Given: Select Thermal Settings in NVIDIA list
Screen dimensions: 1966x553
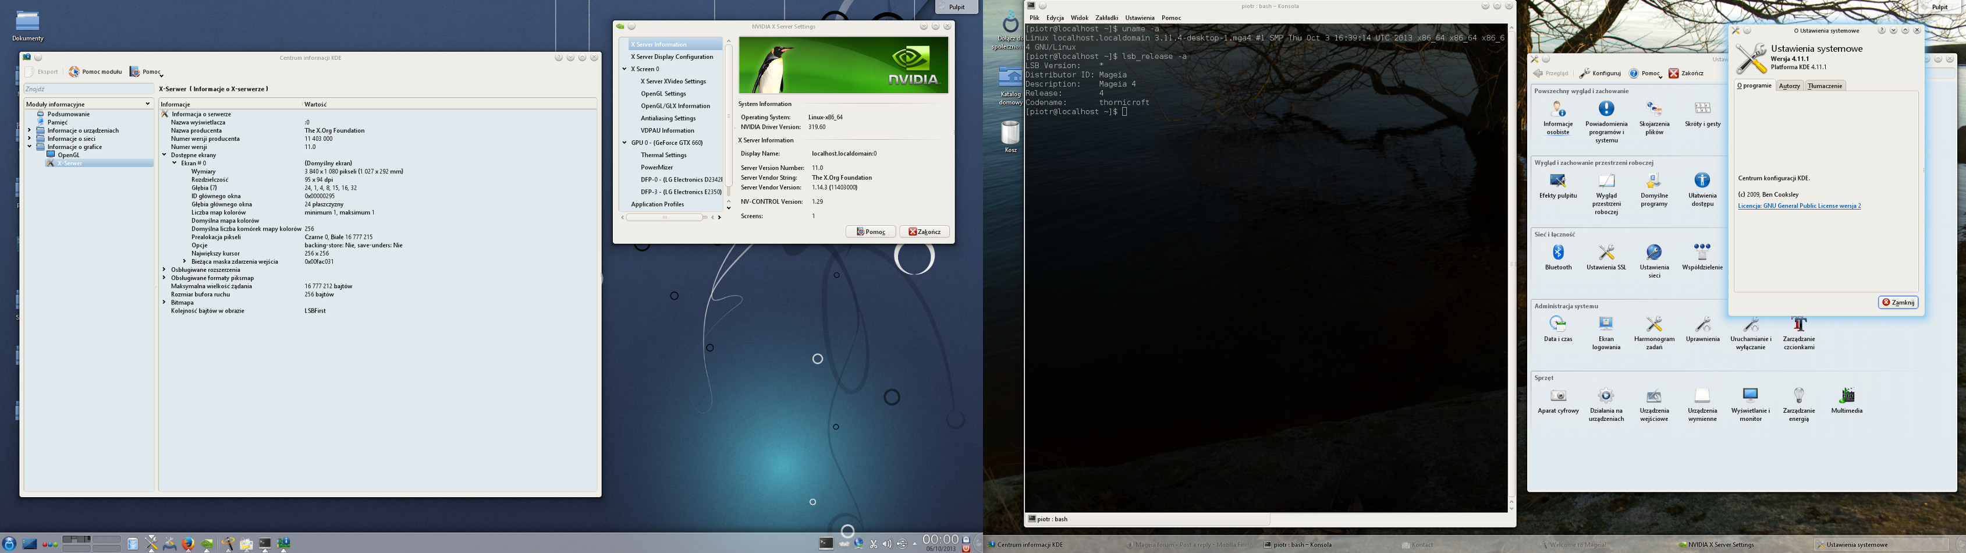Looking at the screenshot, I should click(663, 155).
